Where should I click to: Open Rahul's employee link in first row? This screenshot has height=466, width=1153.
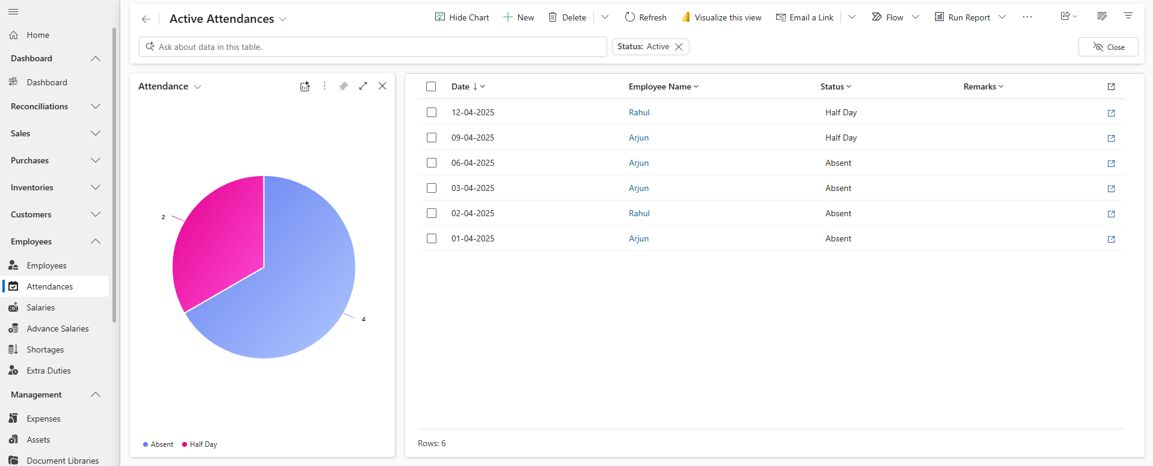tap(639, 112)
